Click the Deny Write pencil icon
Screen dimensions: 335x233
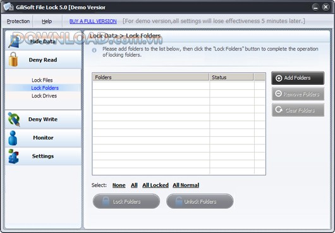[x=14, y=119]
